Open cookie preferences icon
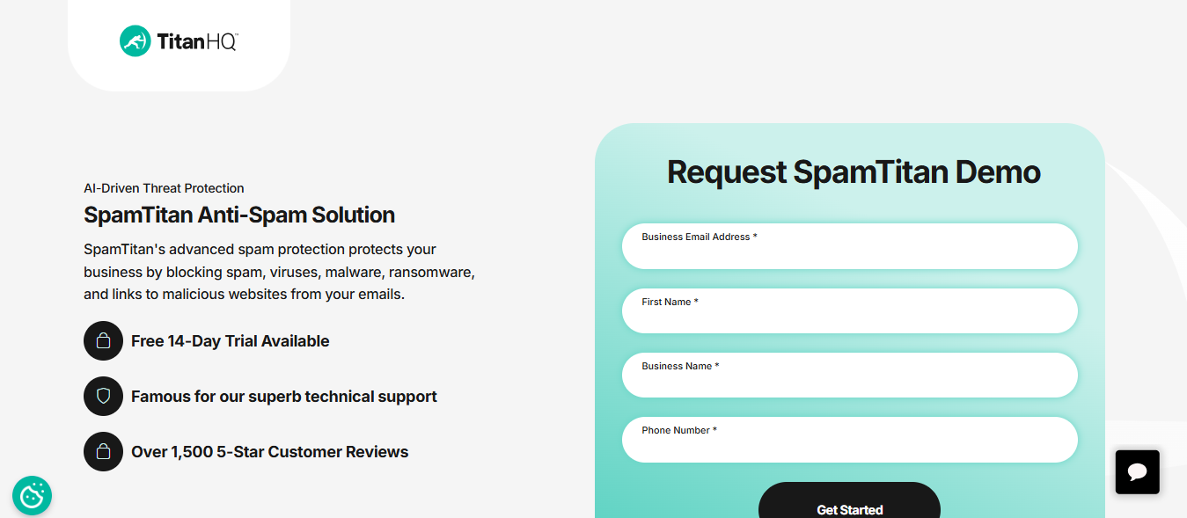 pyautogui.click(x=32, y=496)
